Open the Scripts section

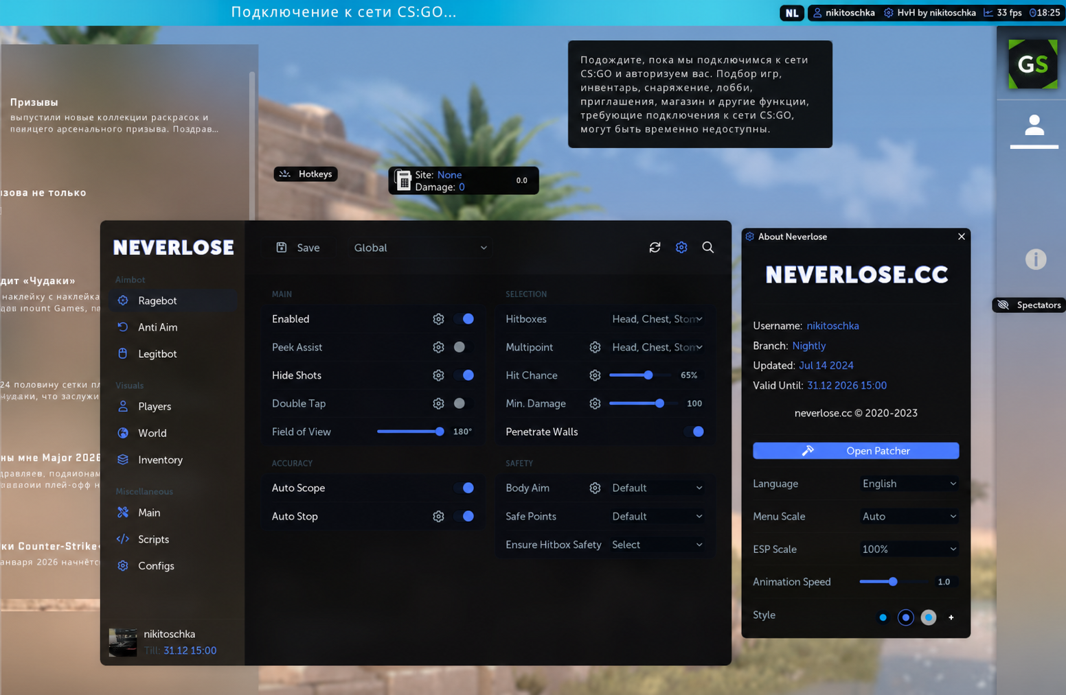point(173,539)
